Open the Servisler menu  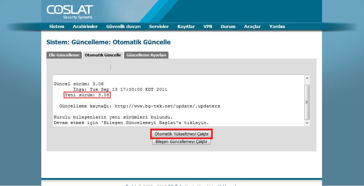point(159,27)
